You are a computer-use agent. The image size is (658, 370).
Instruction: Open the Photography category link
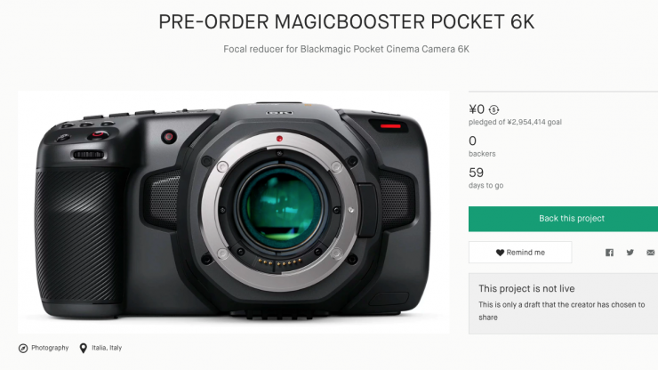(50, 348)
